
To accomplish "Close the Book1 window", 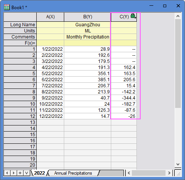I will pos(178,6).
